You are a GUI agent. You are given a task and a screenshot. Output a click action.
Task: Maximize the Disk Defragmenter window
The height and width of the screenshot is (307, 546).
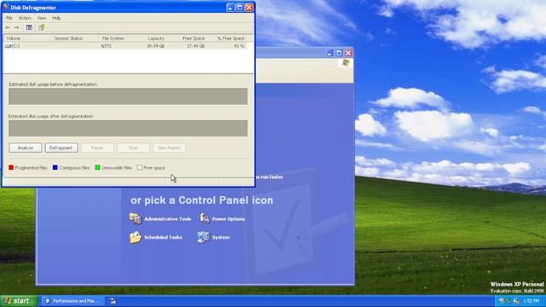click(x=240, y=8)
